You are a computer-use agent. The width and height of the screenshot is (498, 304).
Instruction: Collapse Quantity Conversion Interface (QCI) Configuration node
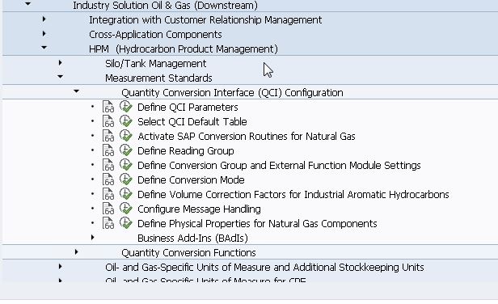click(x=76, y=91)
